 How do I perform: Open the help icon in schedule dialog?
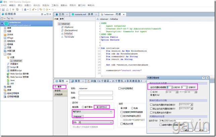(204, 78)
